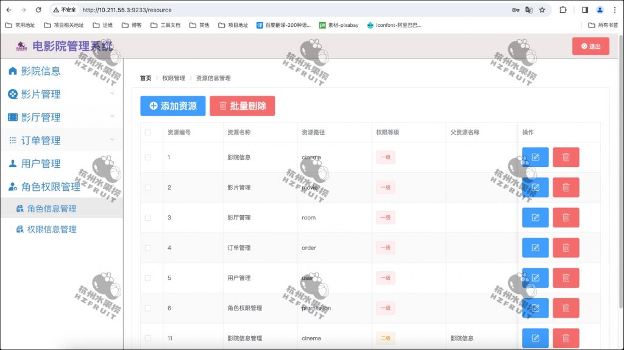Expand the 影厅管理 sidebar chevron
Viewport: 624px width, 350px height.
click(x=112, y=116)
